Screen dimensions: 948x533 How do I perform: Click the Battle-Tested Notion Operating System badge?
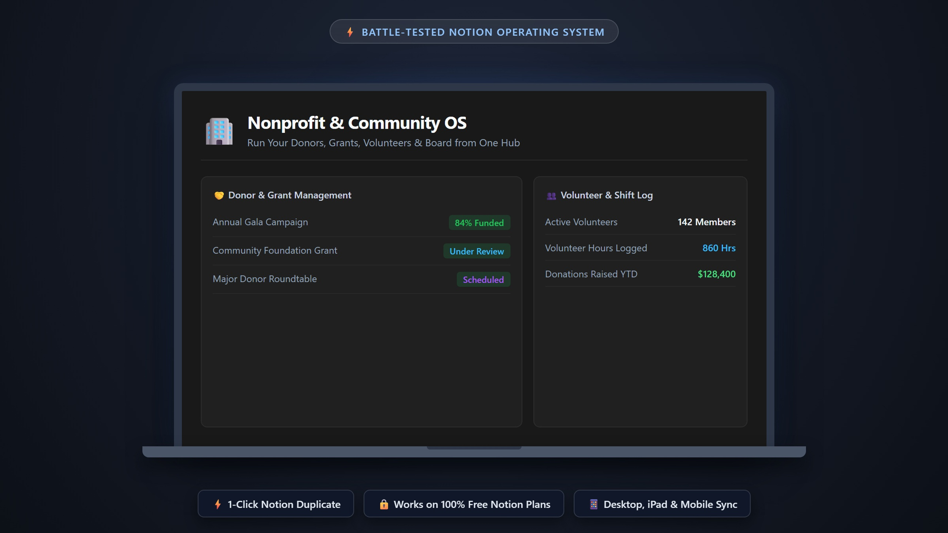point(474,31)
